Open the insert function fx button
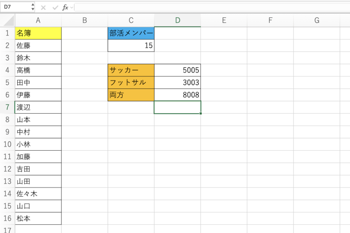 (x=65, y=7)
